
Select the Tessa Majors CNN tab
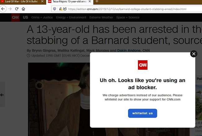tap(70, 2)
